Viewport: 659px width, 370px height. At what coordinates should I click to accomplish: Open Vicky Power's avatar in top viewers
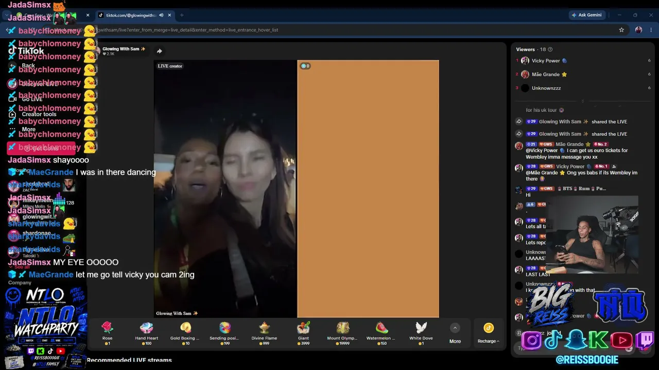pos(525,61)
